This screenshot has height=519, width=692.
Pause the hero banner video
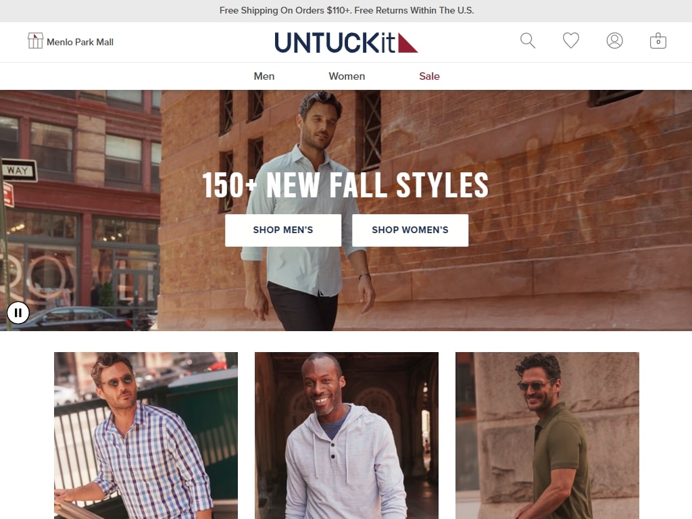click(18, 312)
